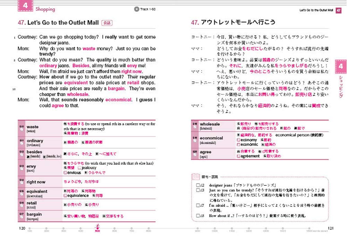Click the bold word trendy in the dialogue
This screenshot has width=347, height=239.
pyautogui.click(x=46, y=54)
